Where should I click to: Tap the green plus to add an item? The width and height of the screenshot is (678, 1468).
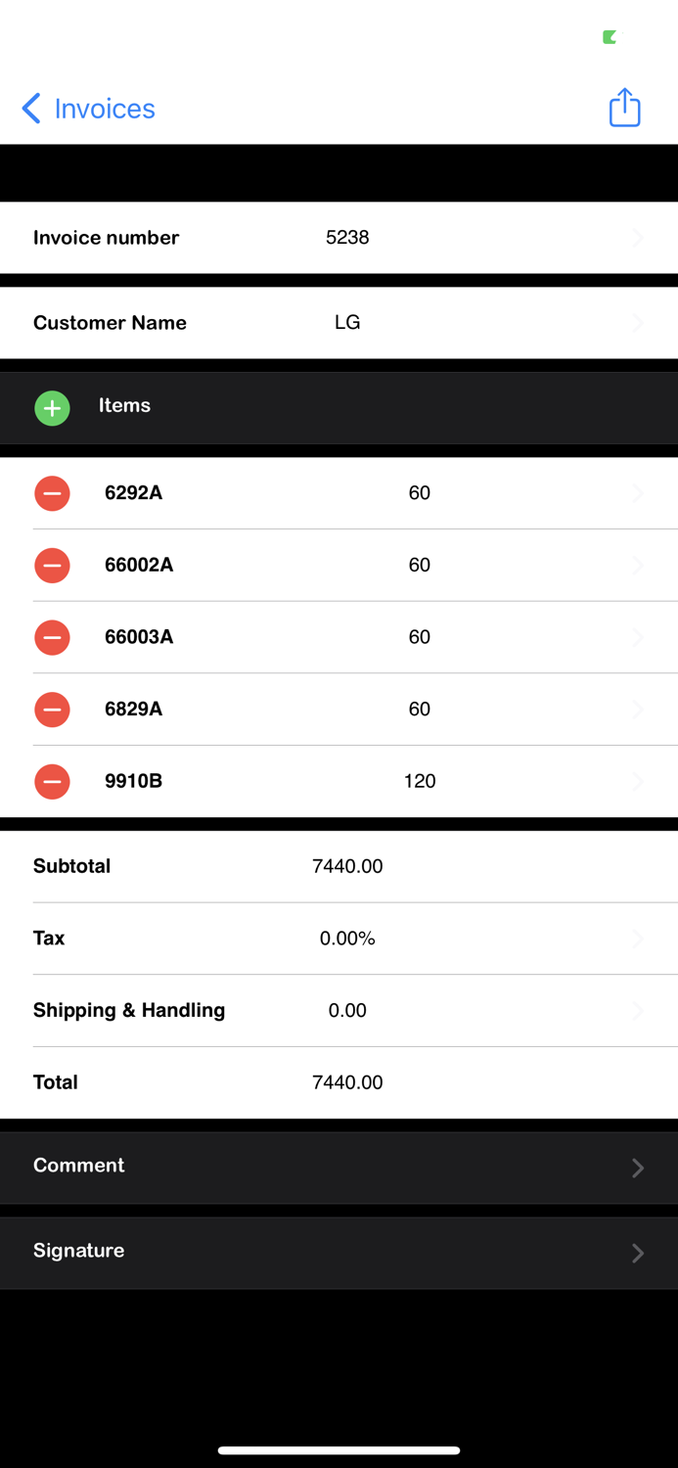click(52, 407)
